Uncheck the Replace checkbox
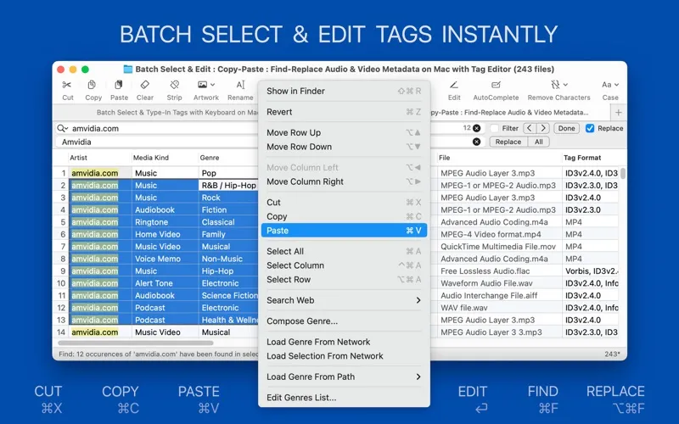Screen dimensions: 679x424 click(x=590, y=128)
